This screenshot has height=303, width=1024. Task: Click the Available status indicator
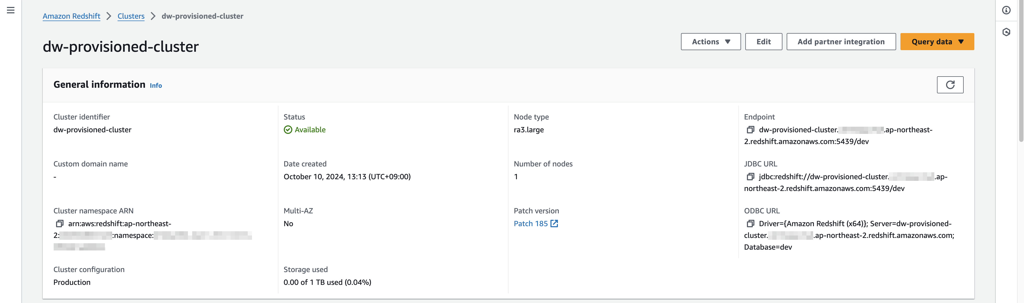tap(305, 130)
